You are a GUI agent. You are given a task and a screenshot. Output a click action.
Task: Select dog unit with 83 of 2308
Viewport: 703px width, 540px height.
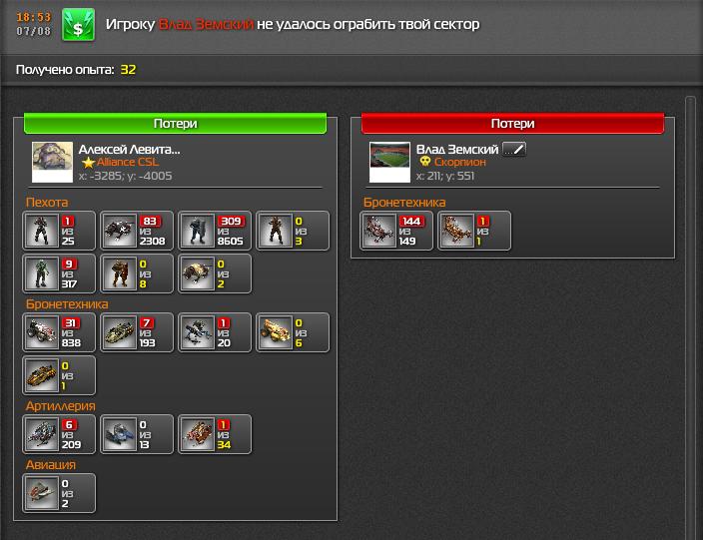[137, 231]
